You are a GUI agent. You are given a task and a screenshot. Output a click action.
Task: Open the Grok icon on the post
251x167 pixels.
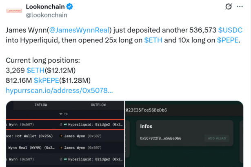pyautogui.click(x=229, y=7)
